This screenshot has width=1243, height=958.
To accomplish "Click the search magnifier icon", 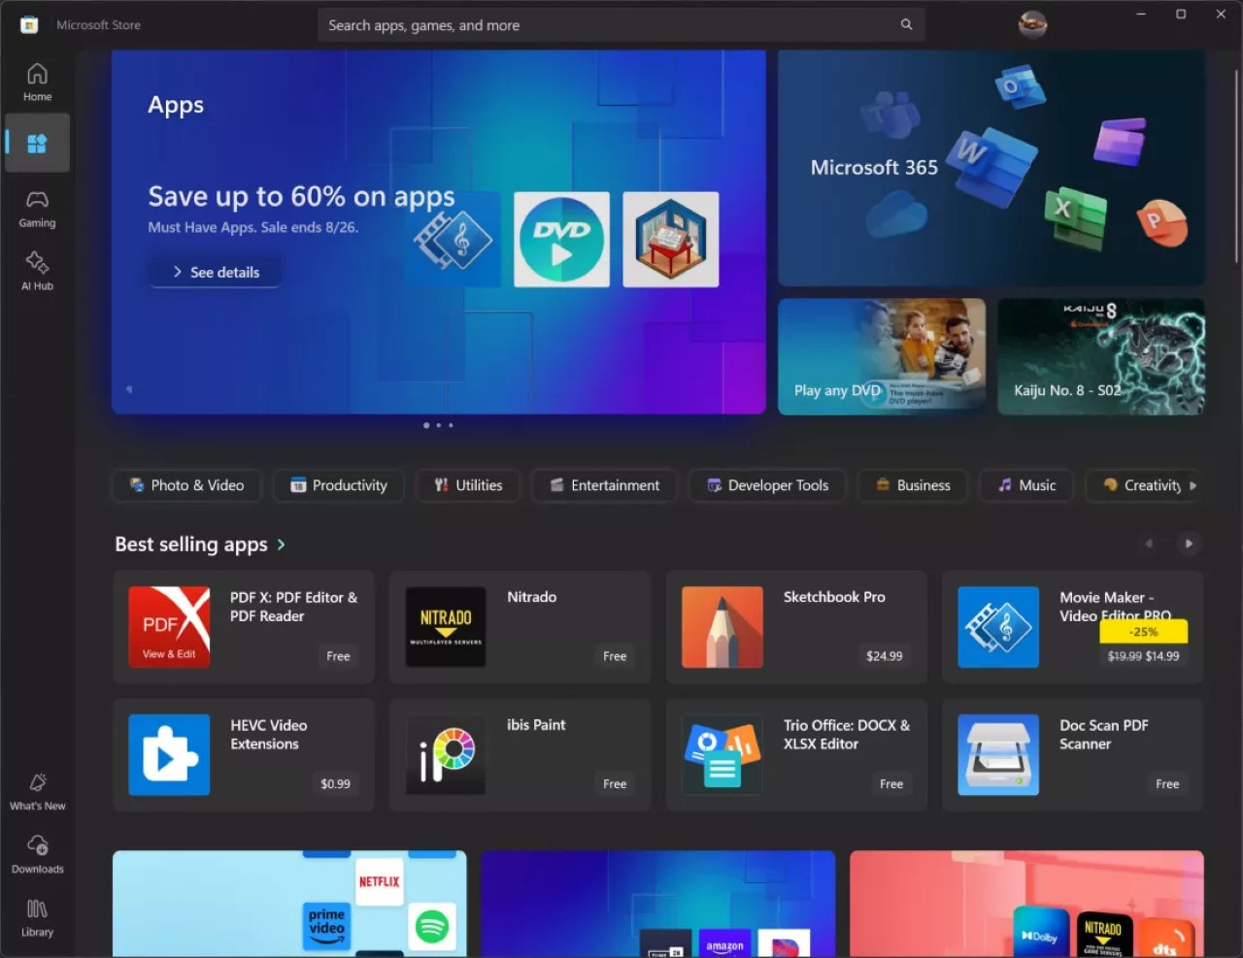I will coord(905,24).
